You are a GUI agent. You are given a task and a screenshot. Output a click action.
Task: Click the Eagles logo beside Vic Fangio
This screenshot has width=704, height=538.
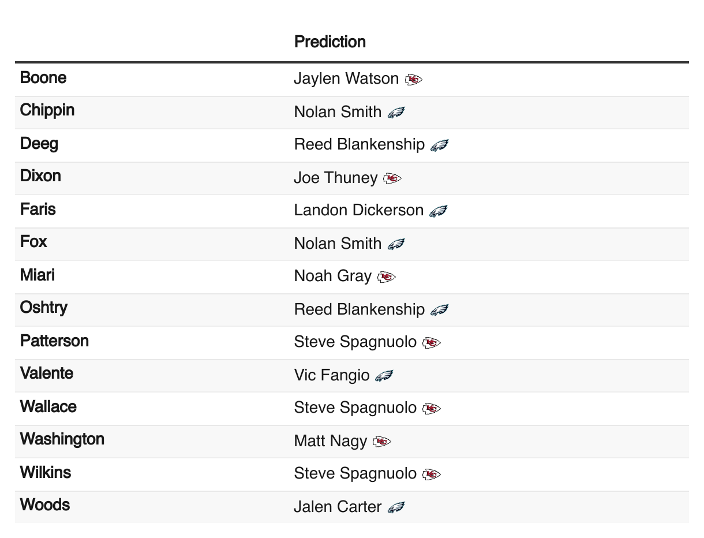point(384,376)
